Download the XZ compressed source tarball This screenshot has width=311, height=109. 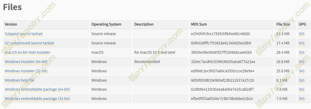(29, 43)
